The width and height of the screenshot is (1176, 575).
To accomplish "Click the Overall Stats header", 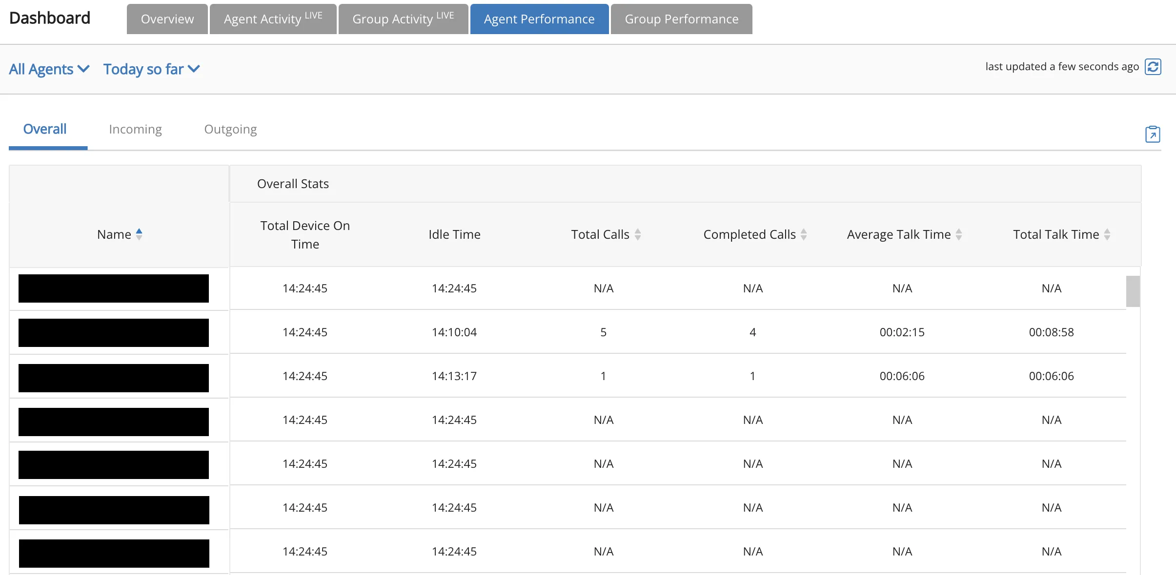I will click(x=293, y=184).
